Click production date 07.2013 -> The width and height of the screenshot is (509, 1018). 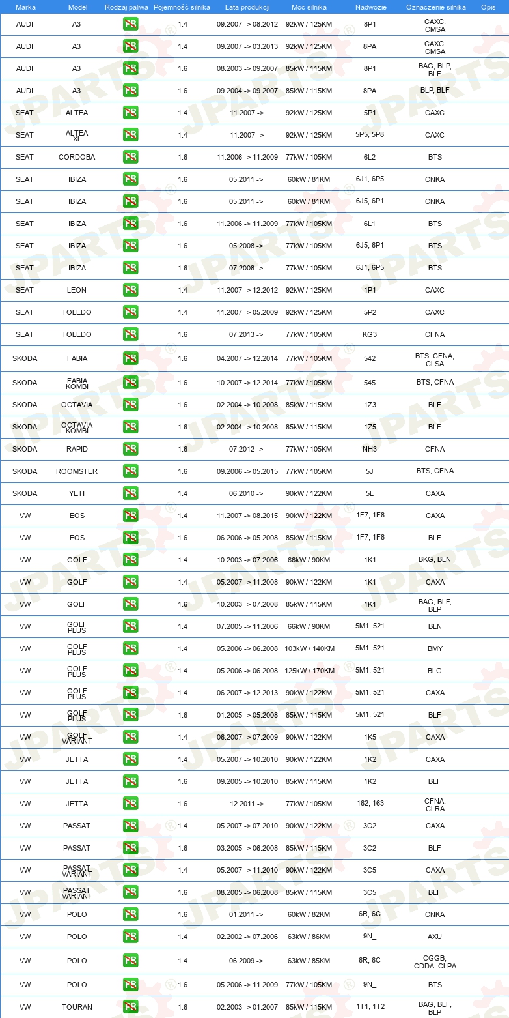pos(246,334)
